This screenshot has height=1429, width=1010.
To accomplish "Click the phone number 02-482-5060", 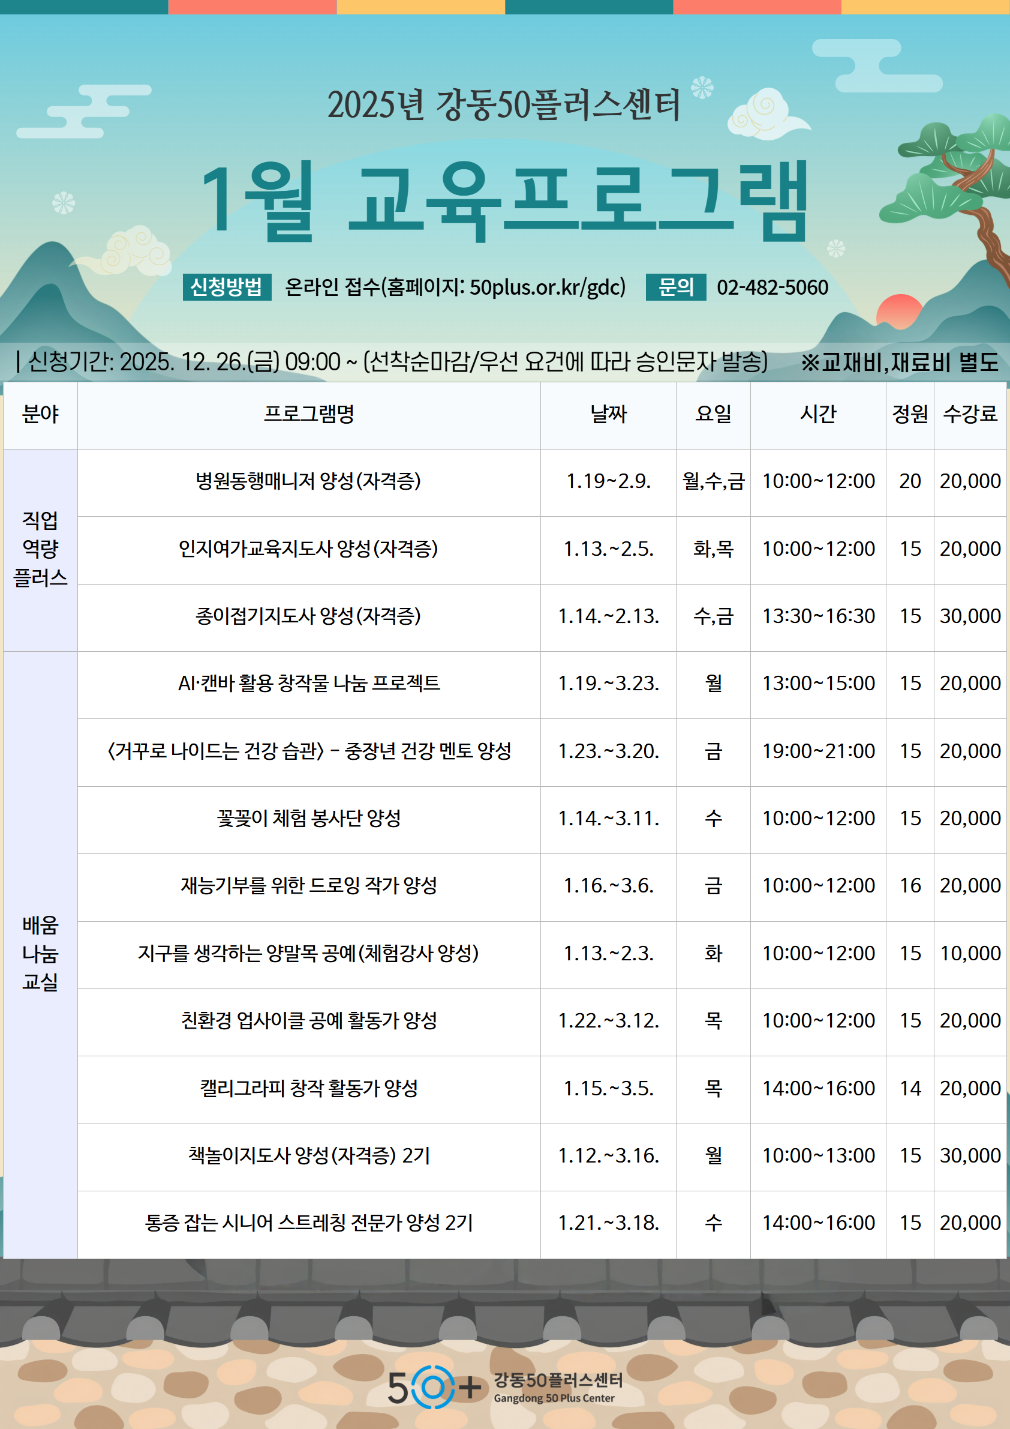I will 772,287.
